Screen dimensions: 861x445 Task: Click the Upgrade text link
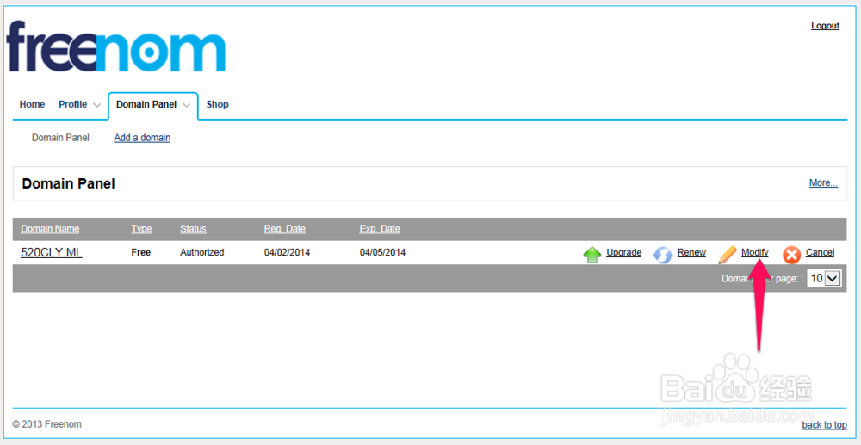point(623,252)
